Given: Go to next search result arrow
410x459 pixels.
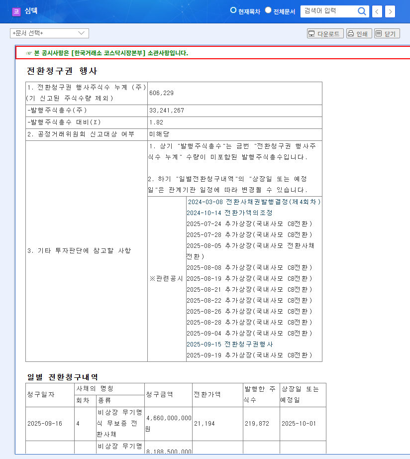Looking at the screenshot, I should [390, 12].
